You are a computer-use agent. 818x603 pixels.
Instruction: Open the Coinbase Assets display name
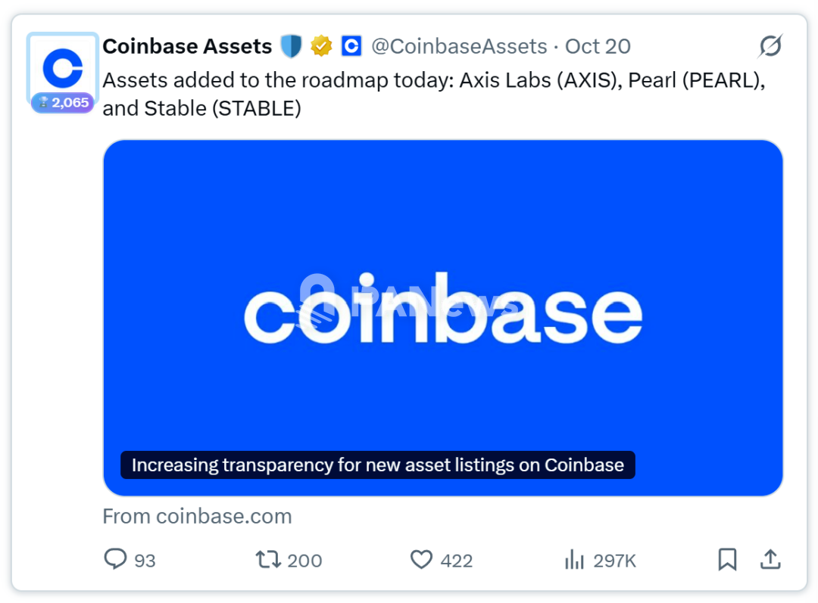[187, 46]
